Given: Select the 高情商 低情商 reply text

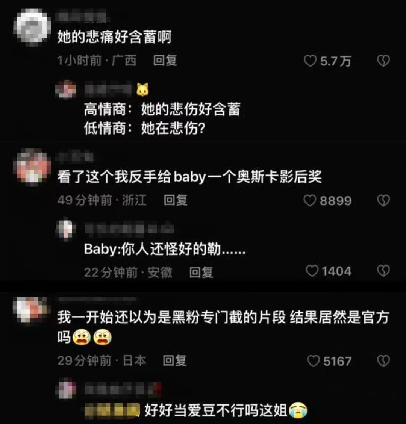Looking at the screenshot, I should [162, 119].
